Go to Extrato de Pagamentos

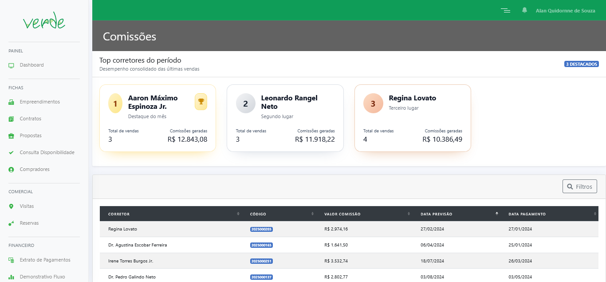[x=45, y=260]
